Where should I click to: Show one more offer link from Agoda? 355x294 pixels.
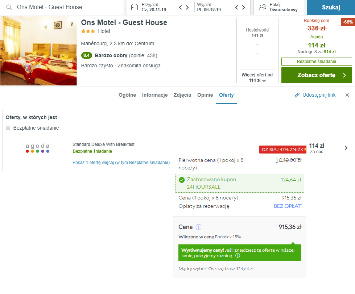[x=121, y=163]
